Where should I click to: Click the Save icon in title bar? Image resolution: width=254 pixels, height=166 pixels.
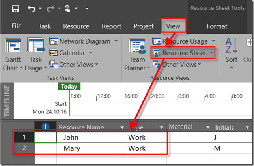coord(15,8)
